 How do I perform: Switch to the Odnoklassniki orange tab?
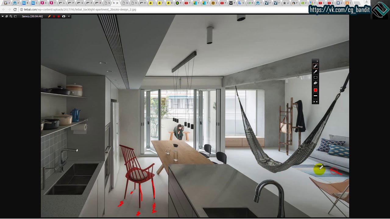[348, 3]
